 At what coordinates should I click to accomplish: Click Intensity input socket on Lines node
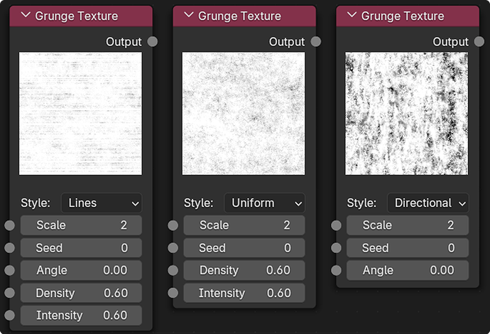click(x=10, y=316)
